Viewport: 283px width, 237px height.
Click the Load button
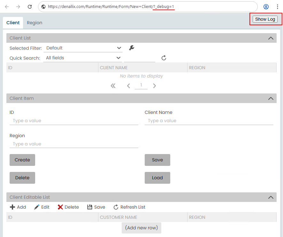[157, 178]
